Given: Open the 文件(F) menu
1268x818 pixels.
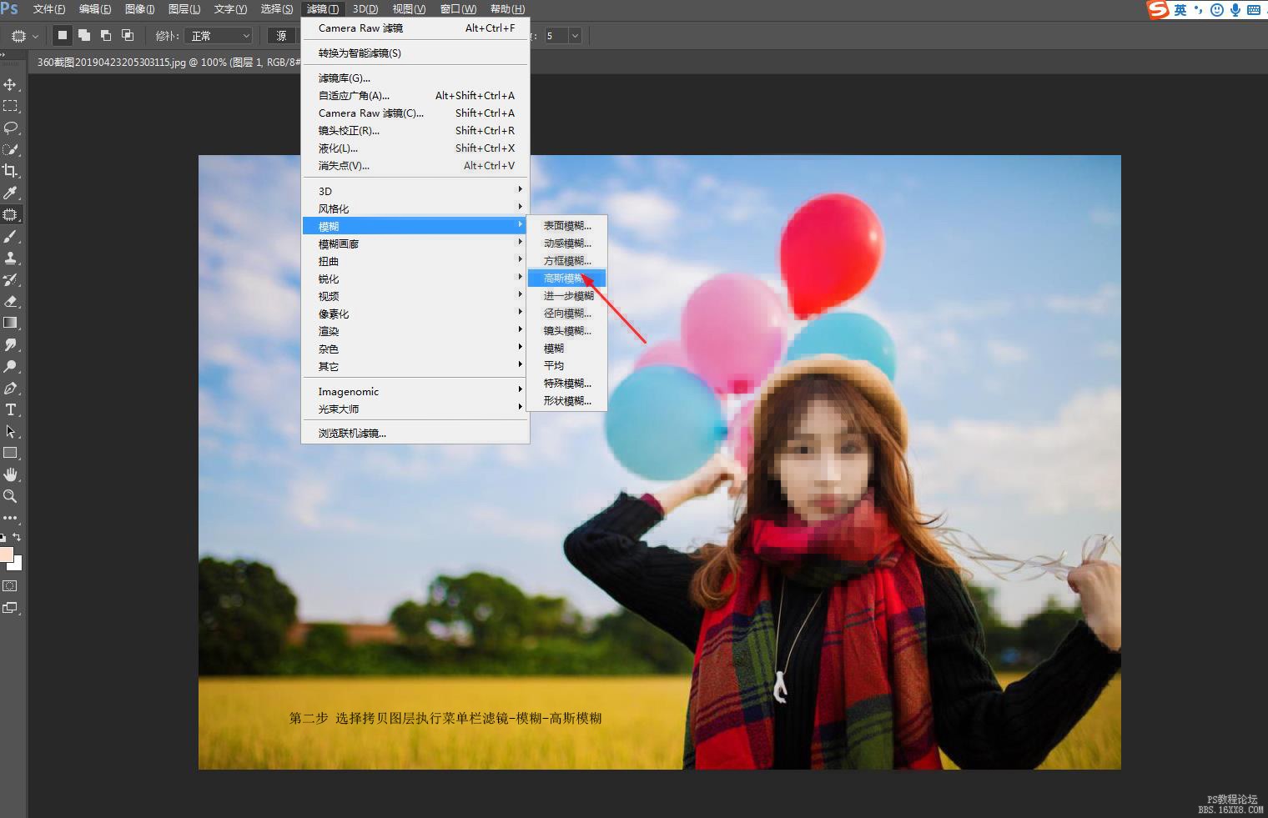Looking at the screenshot, I should (49, 9).
